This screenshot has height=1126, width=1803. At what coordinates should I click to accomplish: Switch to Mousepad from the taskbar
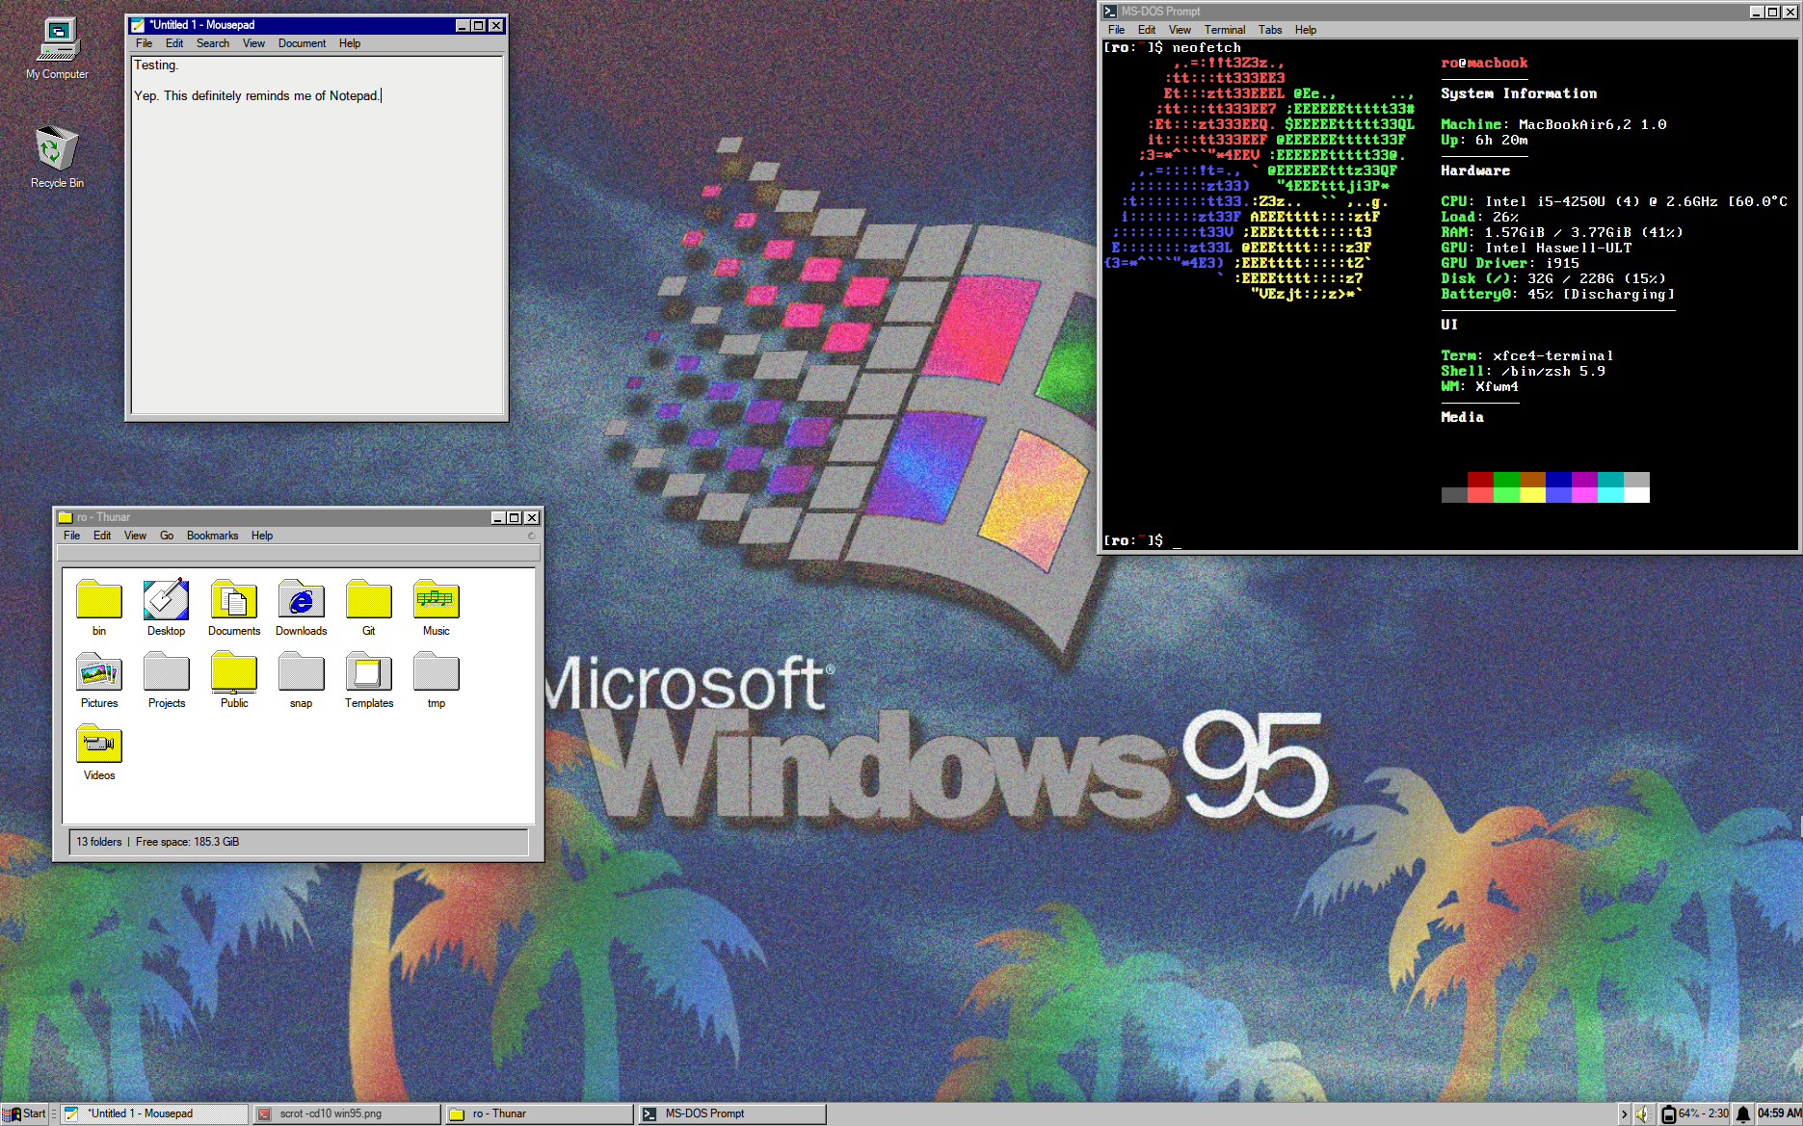[155, 1113]
